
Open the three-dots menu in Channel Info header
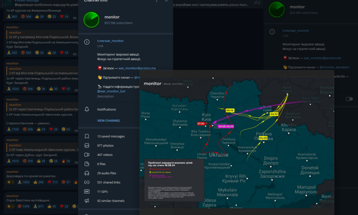[x=156, y=1]
